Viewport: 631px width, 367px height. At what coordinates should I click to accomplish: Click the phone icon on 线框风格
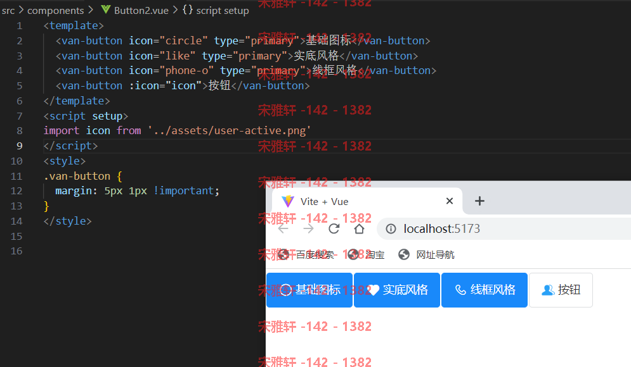460,290
